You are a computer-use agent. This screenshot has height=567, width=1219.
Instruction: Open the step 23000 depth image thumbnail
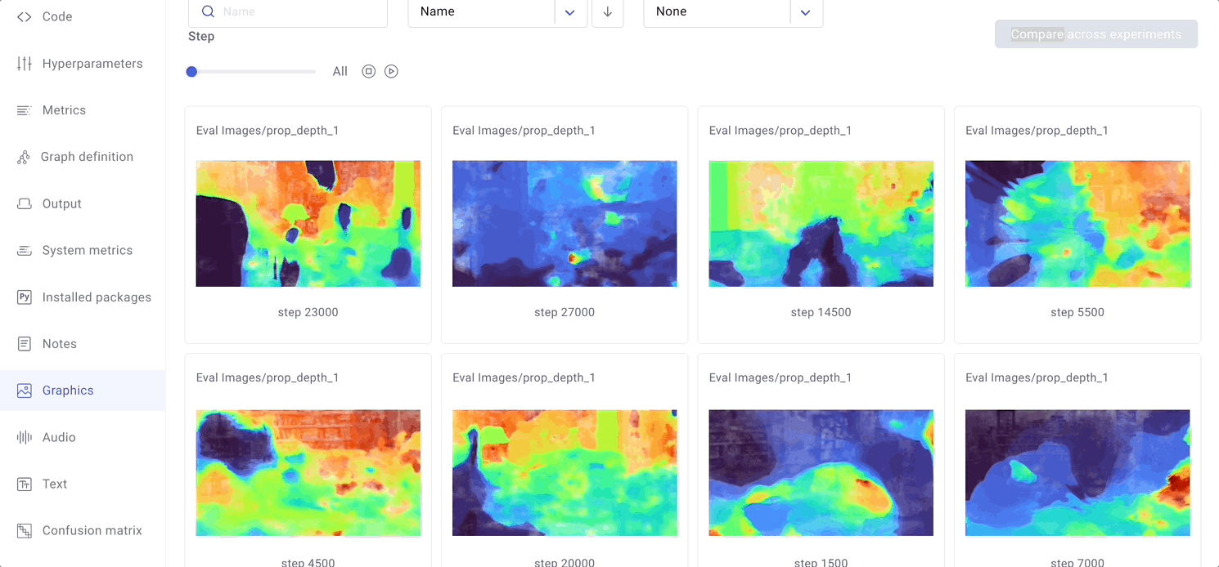(308, 224)
